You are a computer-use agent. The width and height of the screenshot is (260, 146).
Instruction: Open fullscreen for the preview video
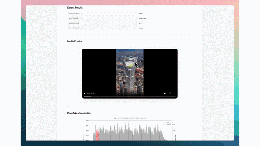170,94
